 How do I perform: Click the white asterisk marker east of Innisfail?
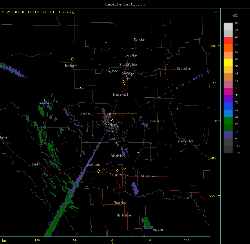coord(146,88)
